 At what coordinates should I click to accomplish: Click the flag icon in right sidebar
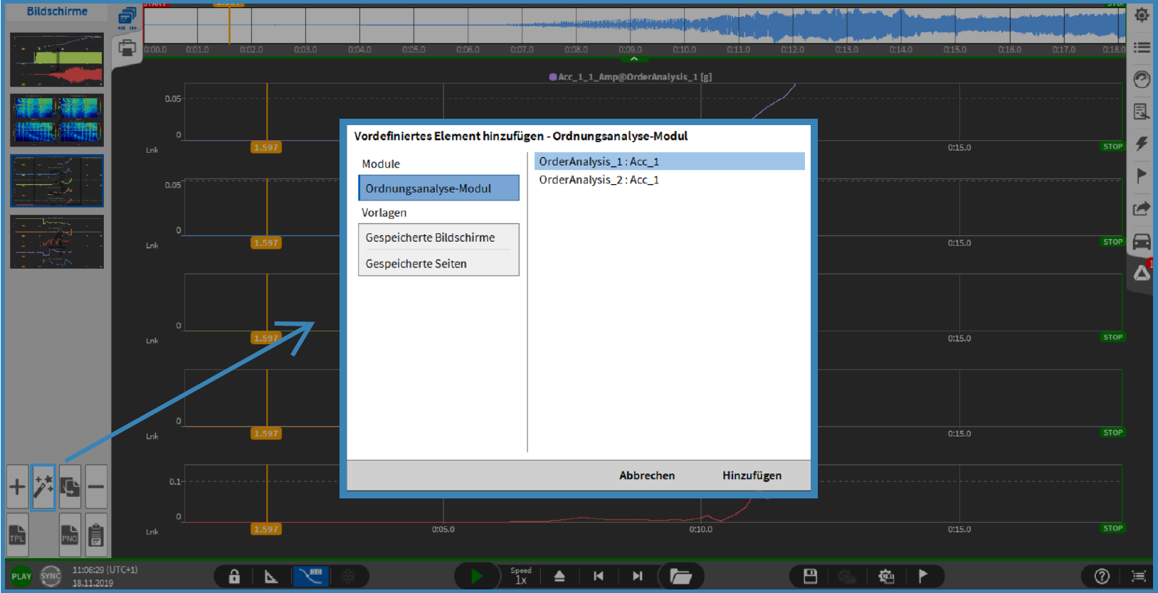1142,176
